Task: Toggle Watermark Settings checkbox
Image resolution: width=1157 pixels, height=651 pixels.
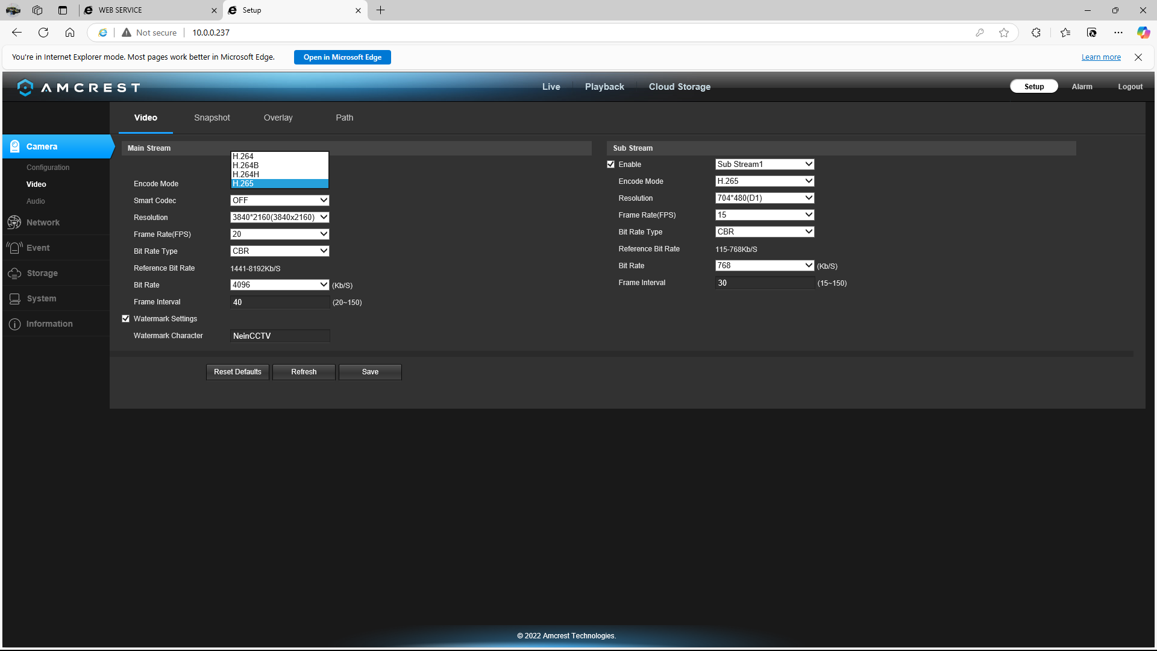Action: pos(125,319)
